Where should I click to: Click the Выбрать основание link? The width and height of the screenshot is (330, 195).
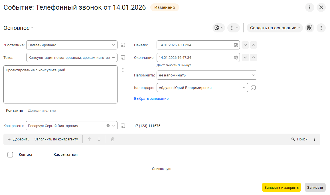(x=151, y=99)
